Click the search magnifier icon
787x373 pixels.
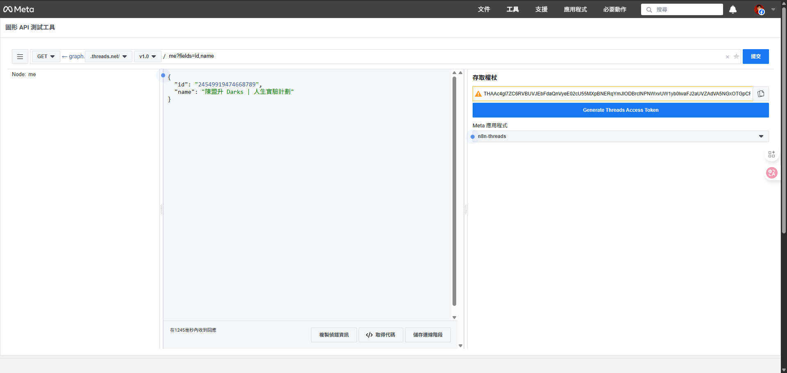[x=648, y=9]
